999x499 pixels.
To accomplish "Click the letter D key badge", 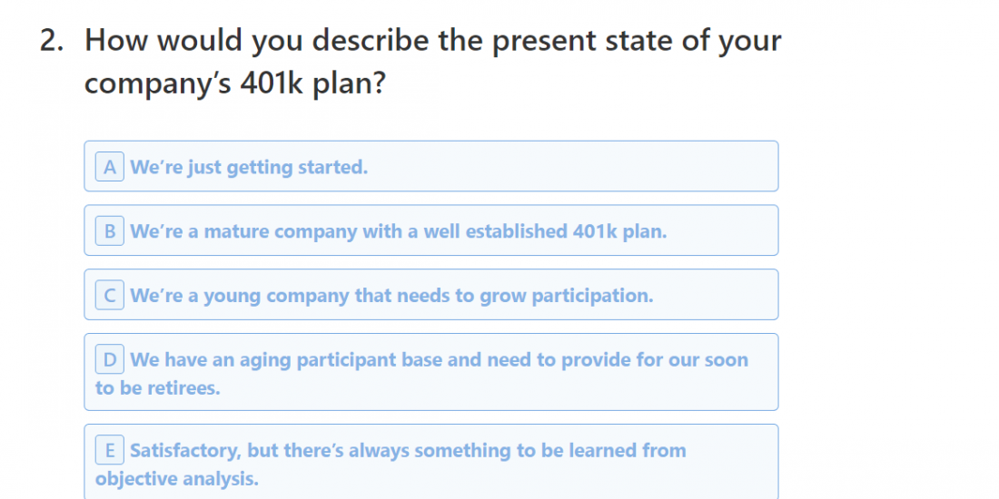I will coord(109,360).
